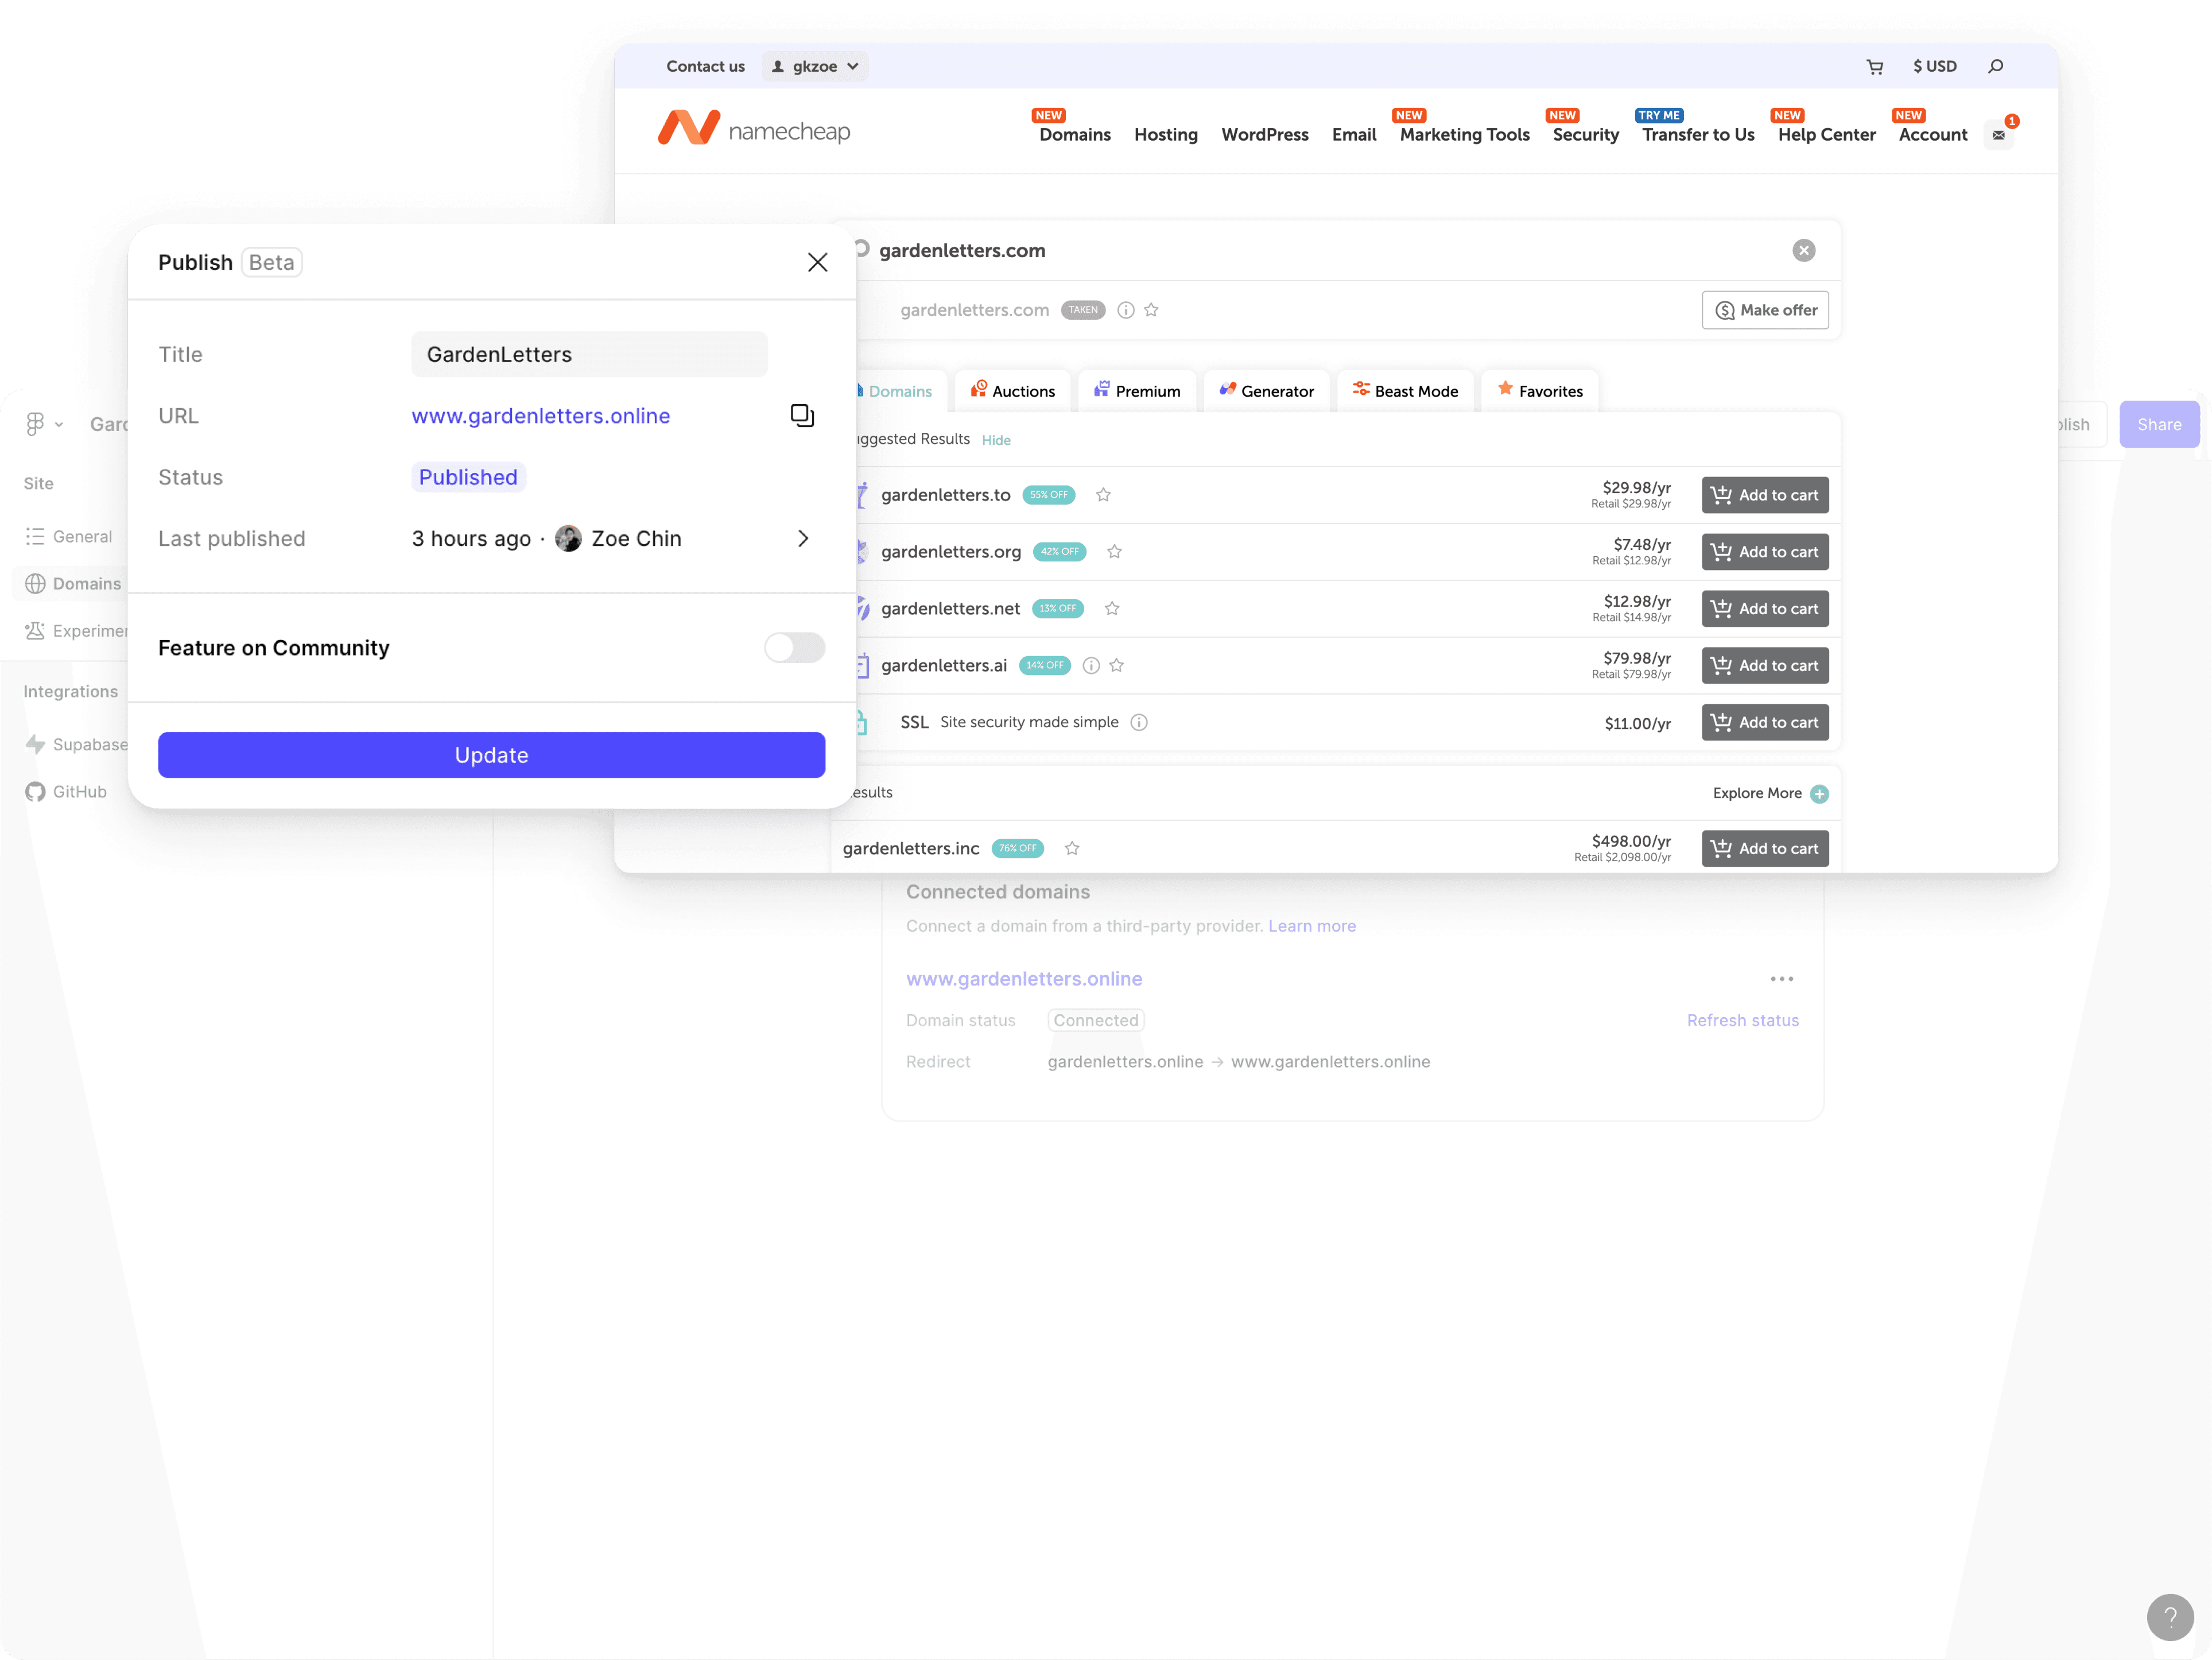Clear the gardenletters.com search field

(x=1803, y=250)
